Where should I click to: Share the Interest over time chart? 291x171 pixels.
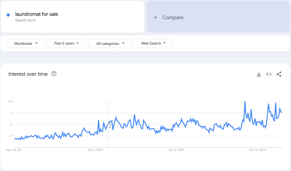point(279,74)
